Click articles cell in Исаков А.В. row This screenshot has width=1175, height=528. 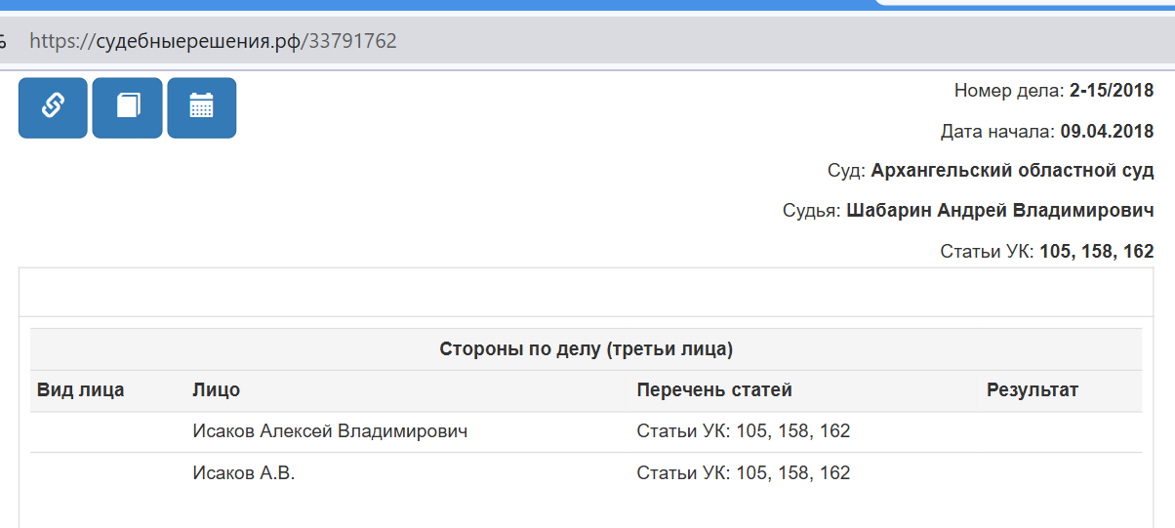[744, 473]
